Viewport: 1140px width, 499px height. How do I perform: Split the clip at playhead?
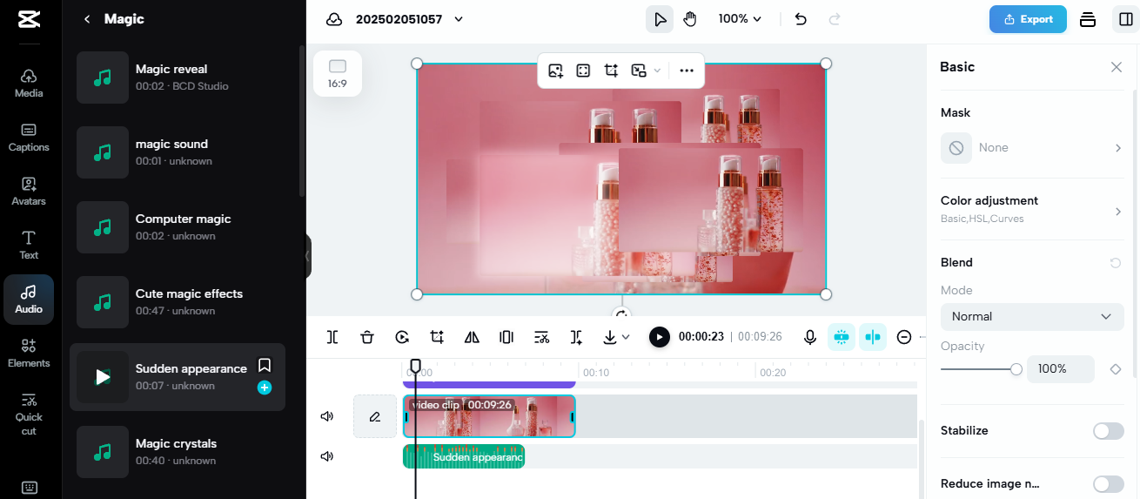coord(332,337)
